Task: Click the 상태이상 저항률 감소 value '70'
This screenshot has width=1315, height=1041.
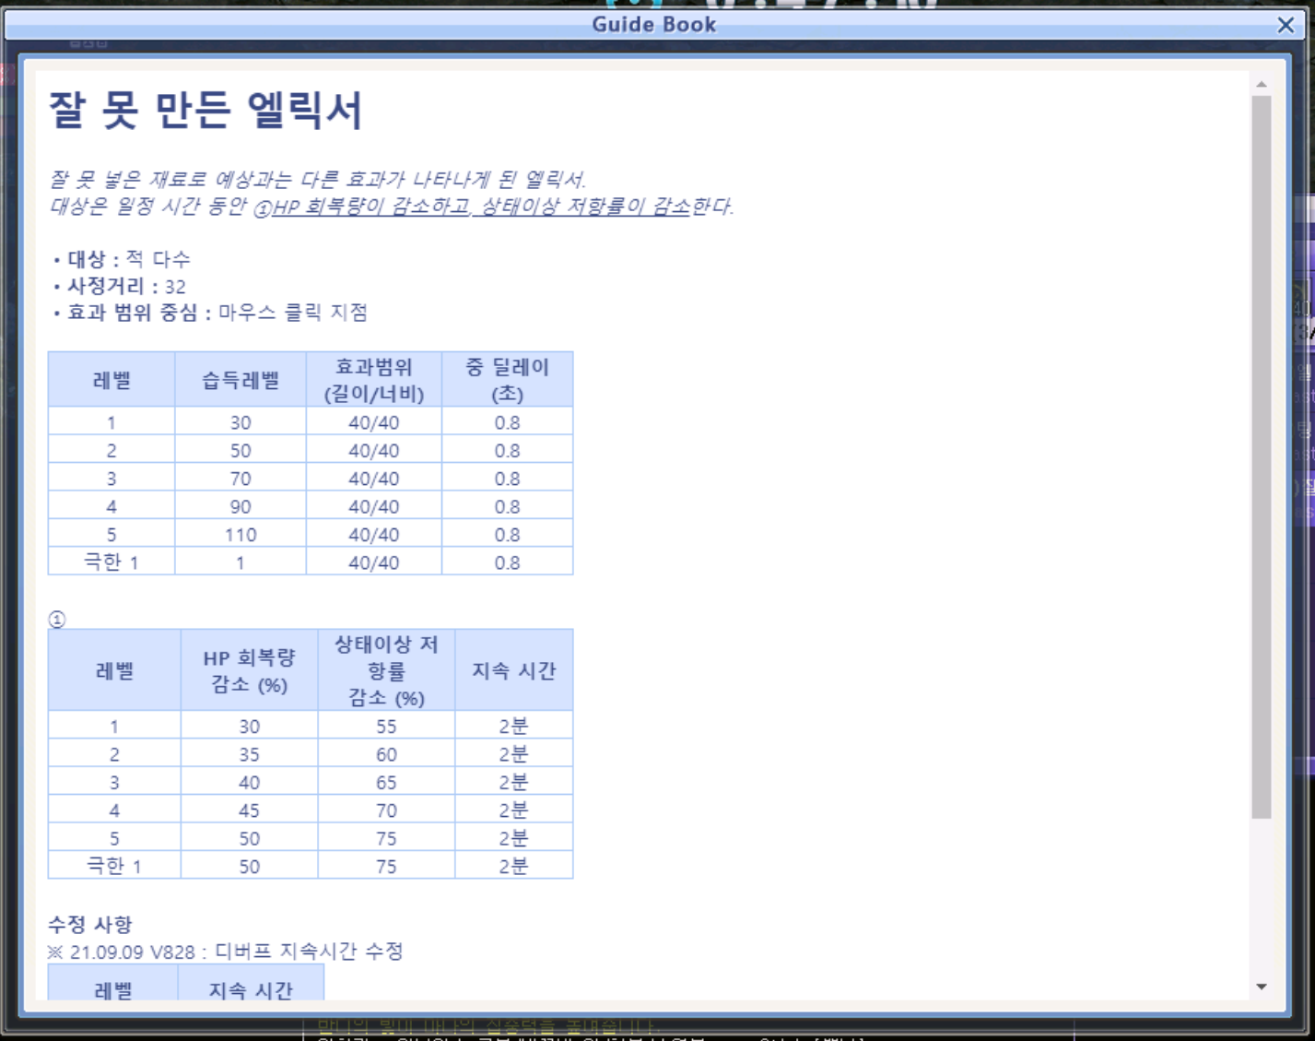Action: point(386,810)
